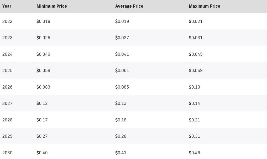This screenshot has height=159, width=267.
Task: Click the Minimum Price column header
Action: [x=52, y=6]
